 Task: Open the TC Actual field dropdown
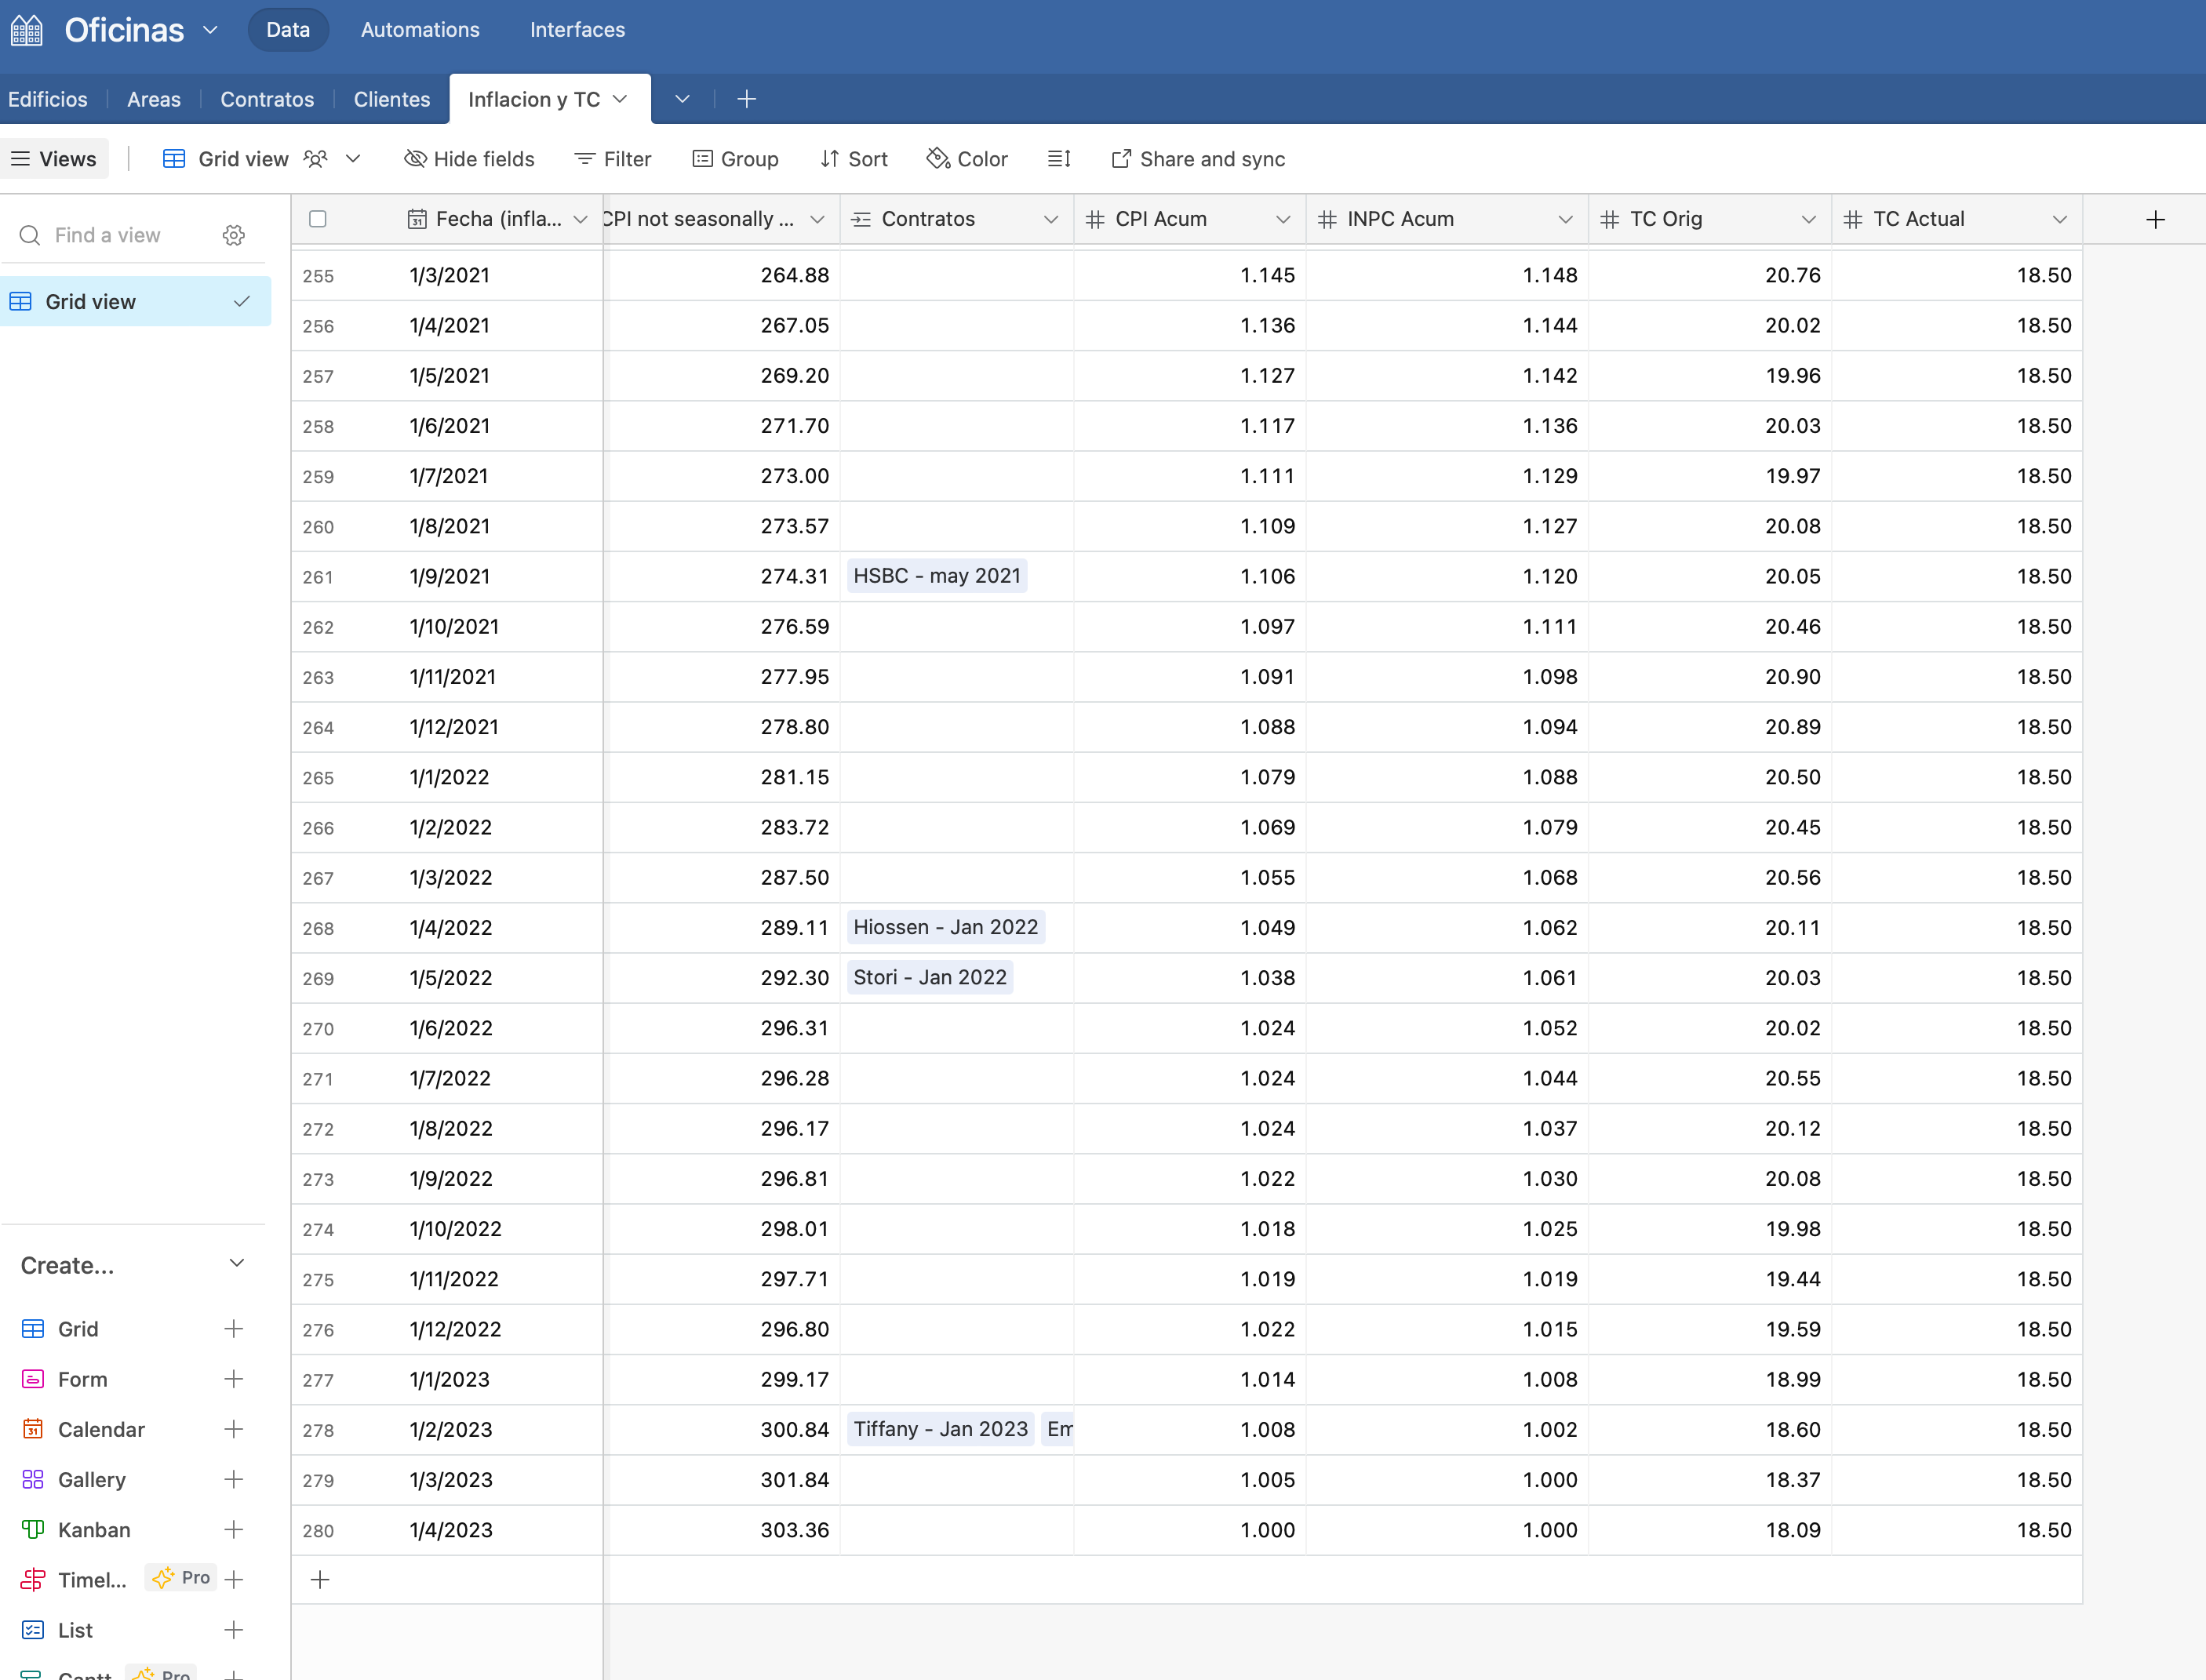pos(2060,219)
